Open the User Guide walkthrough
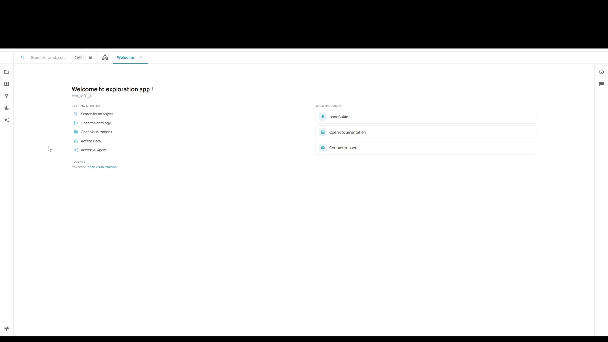Viewport: 608px width, 342px height. pos(426,117)
